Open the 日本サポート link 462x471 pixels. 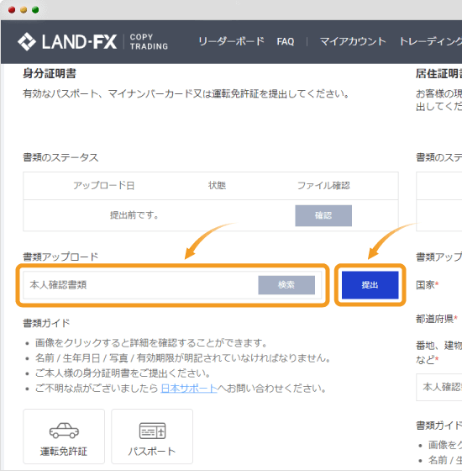(189, 388)
